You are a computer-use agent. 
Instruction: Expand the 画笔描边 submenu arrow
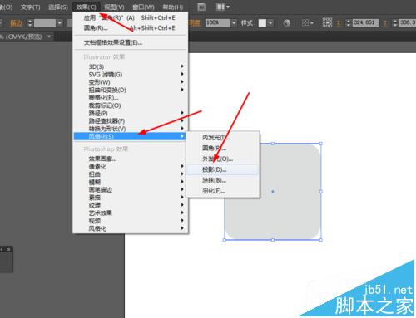(x=182, y=189)
